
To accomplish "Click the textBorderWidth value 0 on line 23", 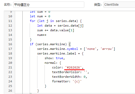I will click(85, 77).
